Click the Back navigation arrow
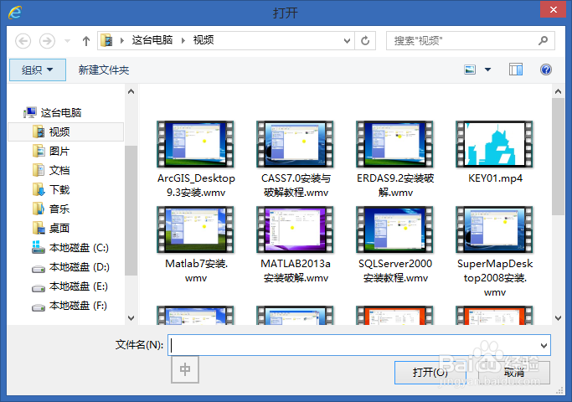 [23, 41]
